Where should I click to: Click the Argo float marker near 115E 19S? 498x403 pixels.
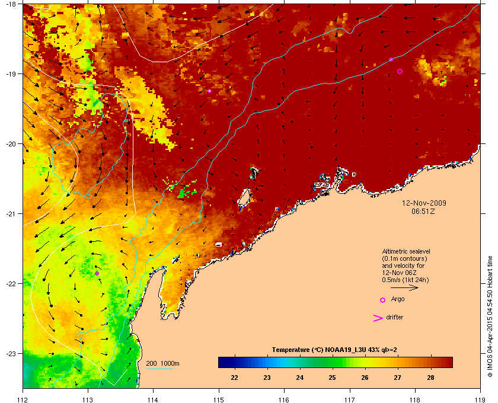(x=210, y=91)
